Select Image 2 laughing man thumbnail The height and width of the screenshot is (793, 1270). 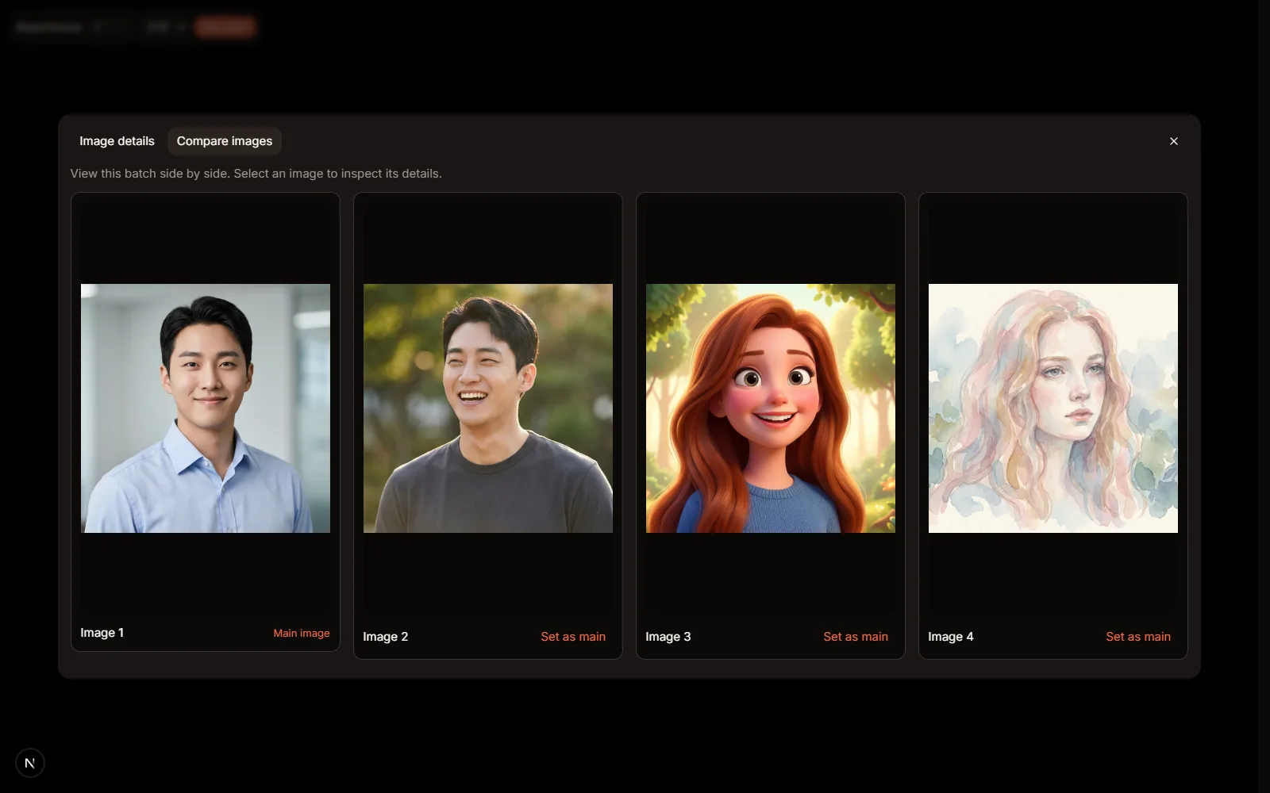click(x=488, y=408)
